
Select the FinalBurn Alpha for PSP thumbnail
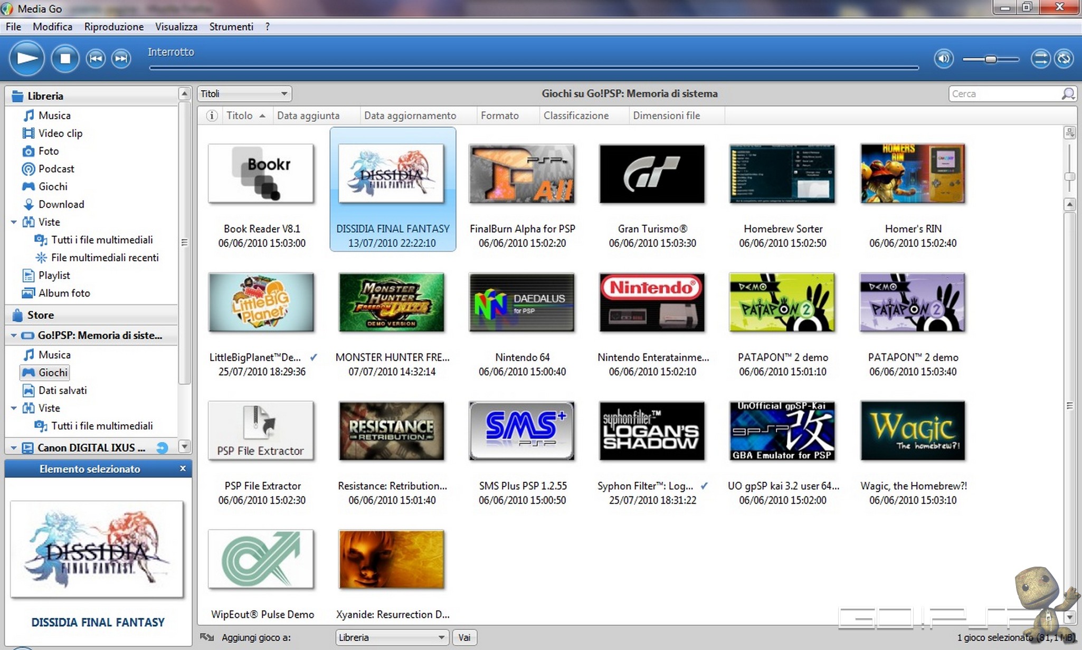pyautogui.click(x=522, y=174)
